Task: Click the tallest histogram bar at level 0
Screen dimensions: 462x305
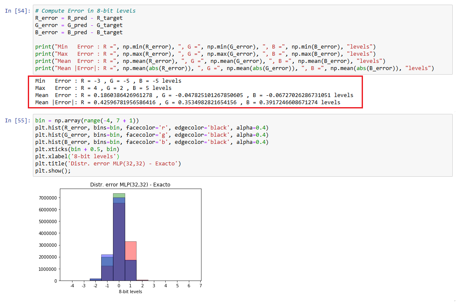Action: (119, 237)
